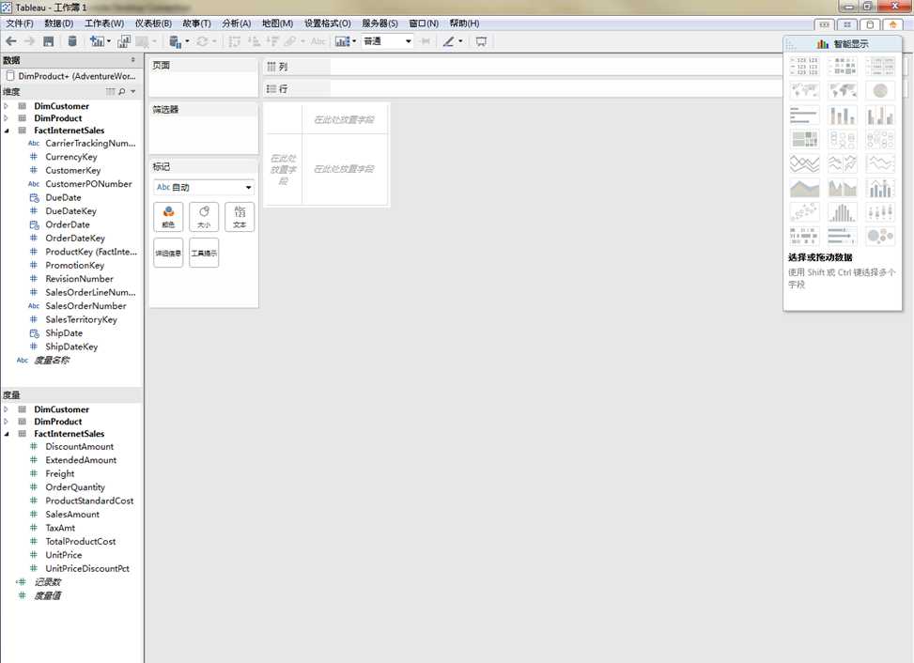Image resolution: width=914 pixels, height=663 pixels.
Task: Open the 维度 pane dropdown arrow
Action: pyautogui.click(x=132, y=91)
